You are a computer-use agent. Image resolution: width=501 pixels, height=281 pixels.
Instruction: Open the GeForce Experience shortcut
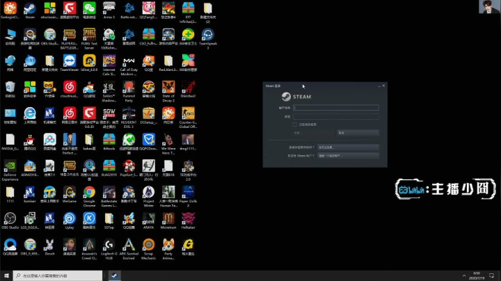(10, 170)
